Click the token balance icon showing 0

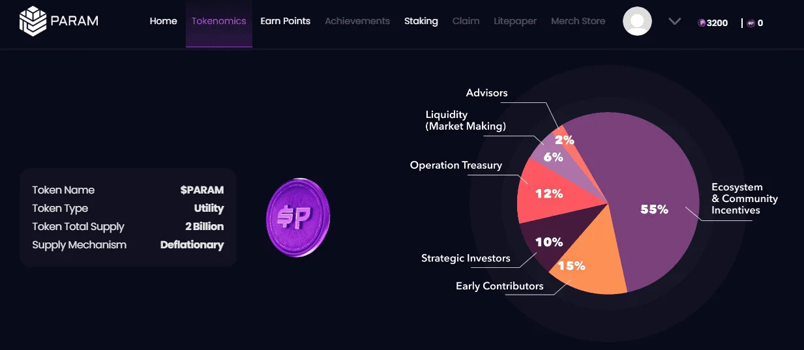click(x=751, y=23)
